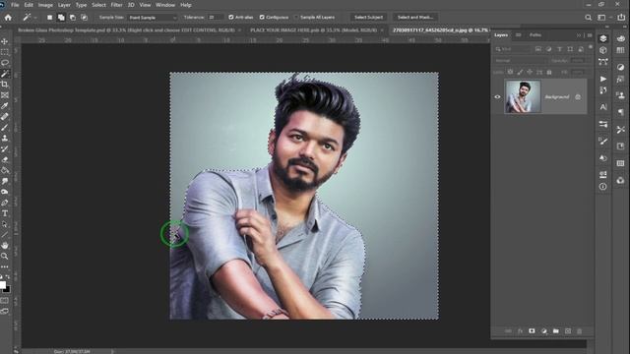Choose Add to Selection mode

coord(61,18)
